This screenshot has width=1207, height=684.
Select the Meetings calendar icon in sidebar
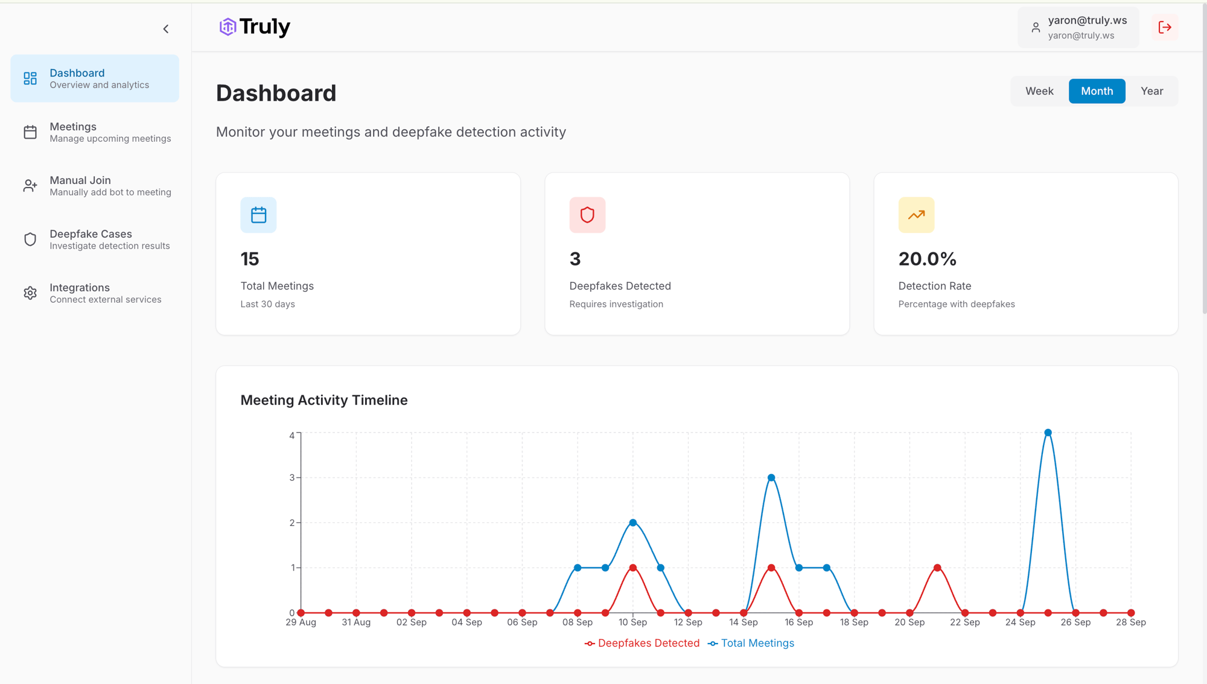coord(30,131)
